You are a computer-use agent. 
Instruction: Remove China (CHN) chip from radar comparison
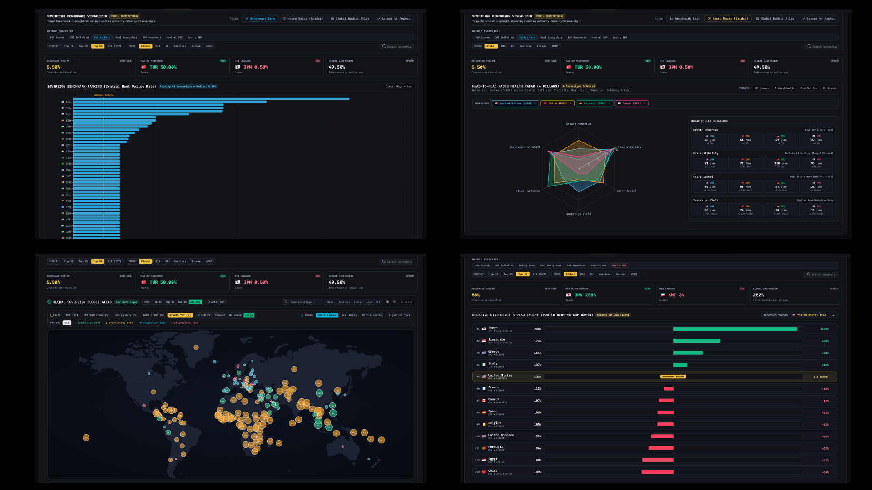(x=570, y=103)
